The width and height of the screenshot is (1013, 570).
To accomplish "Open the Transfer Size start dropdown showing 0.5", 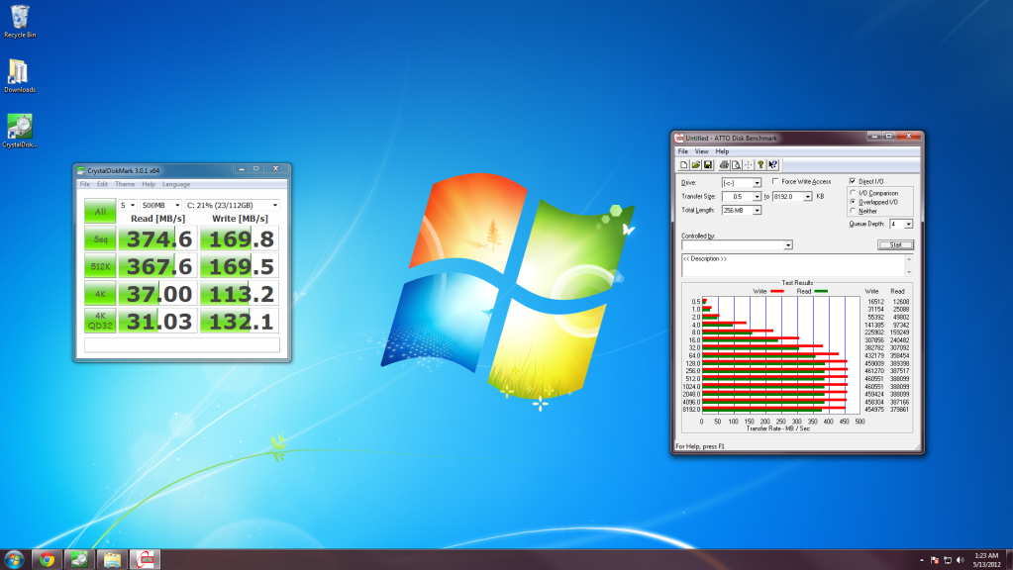I will 758,196.
